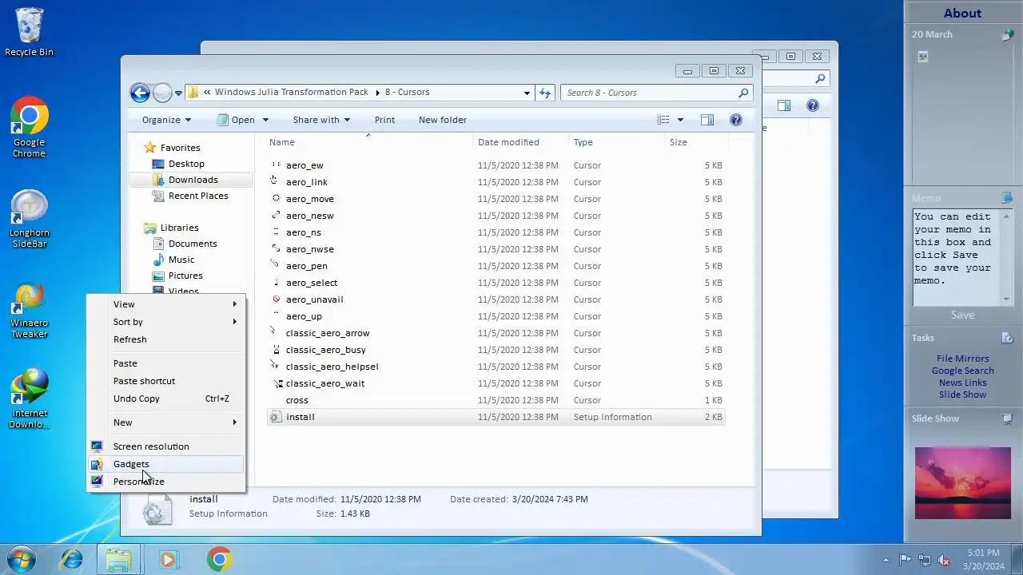This screenshot has width=1023, height=575.
Task: Open the Slide Show link under Tasks
Action: (962, 395)
